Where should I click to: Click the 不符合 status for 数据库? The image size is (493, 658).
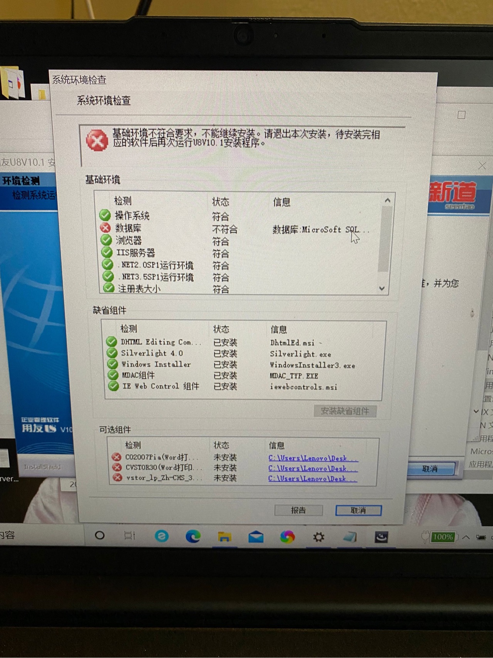(225, 229)
